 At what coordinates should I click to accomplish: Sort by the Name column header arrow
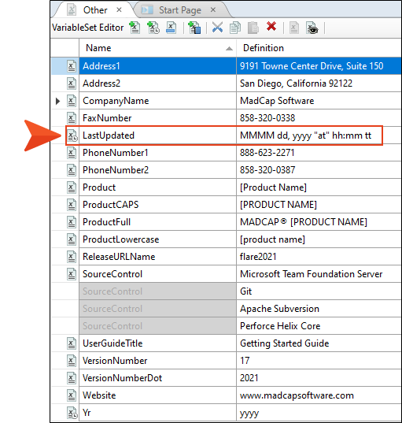(x=229, y=49)
